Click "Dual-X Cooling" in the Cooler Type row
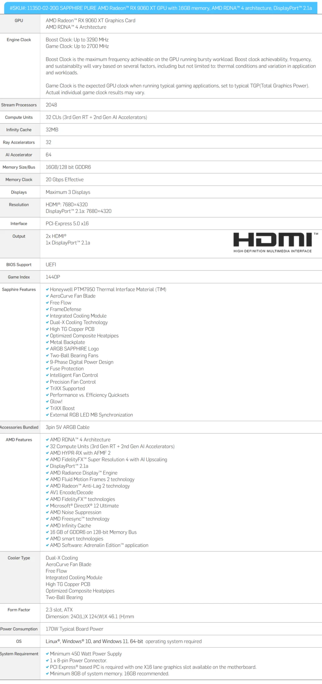Viewport: 322px width, 684px height. [62, 558]
